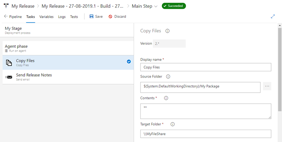Open the My Release - 27-08-2019.1 breadcrumb
282x142 pixels.
click(83, 6)
